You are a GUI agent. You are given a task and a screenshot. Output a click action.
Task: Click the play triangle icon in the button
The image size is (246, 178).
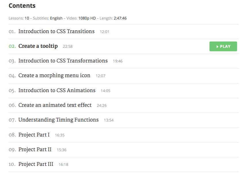tap(217, 47)
